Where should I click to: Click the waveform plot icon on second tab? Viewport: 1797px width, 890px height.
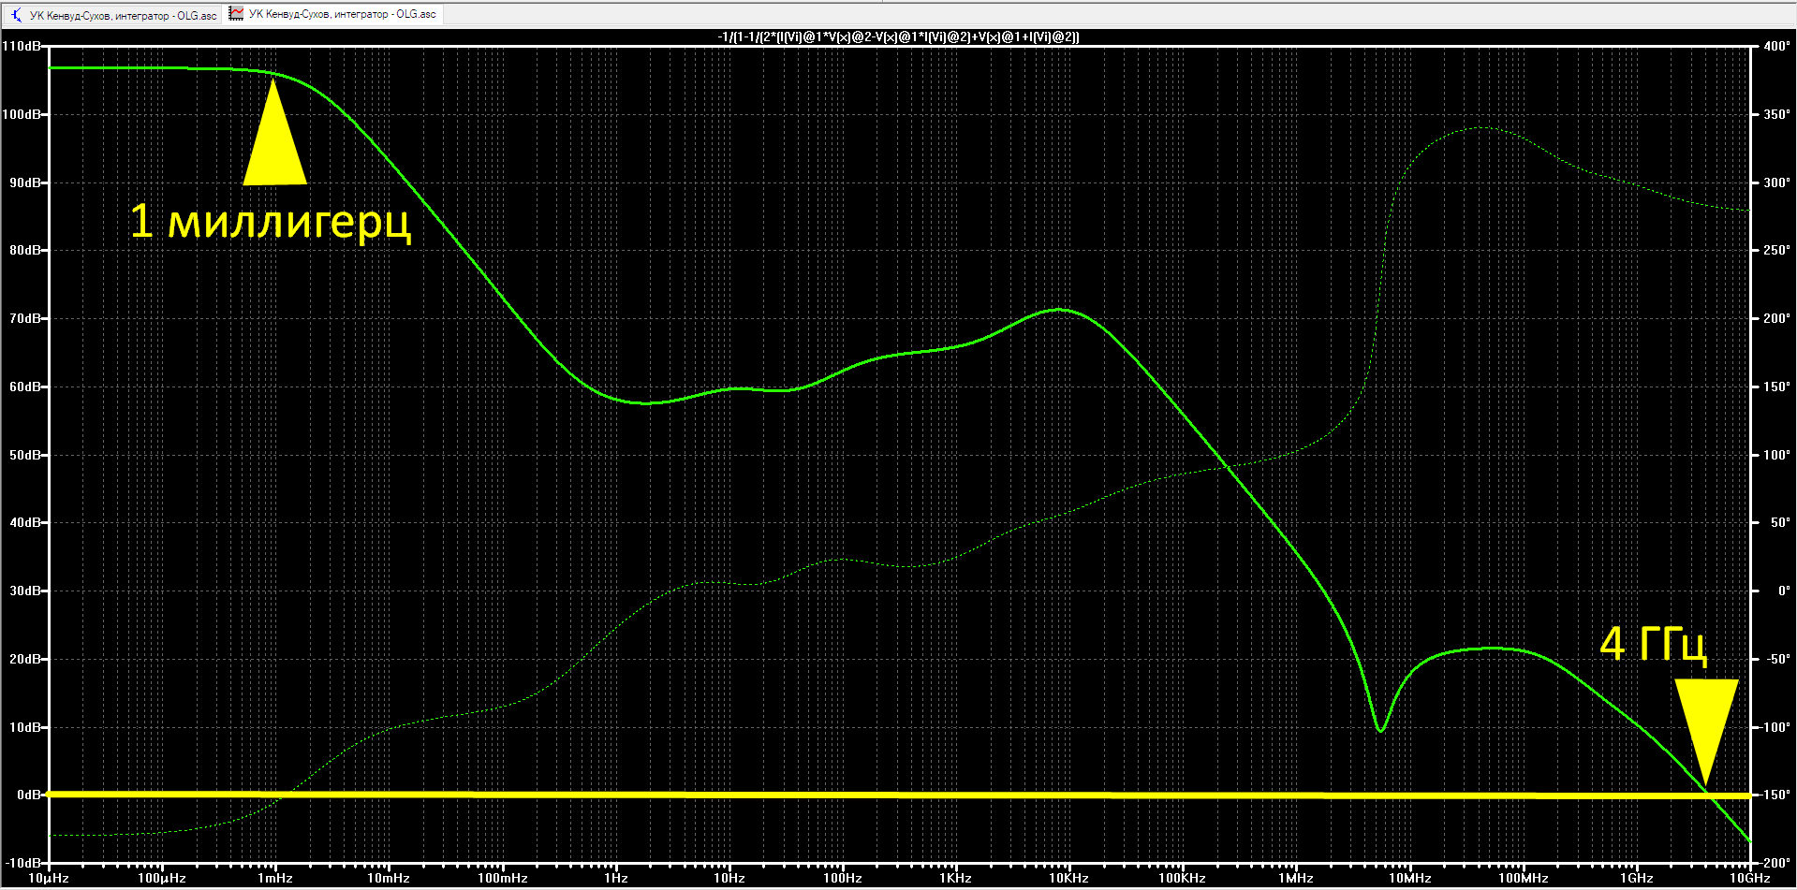(x=236, y=14)
